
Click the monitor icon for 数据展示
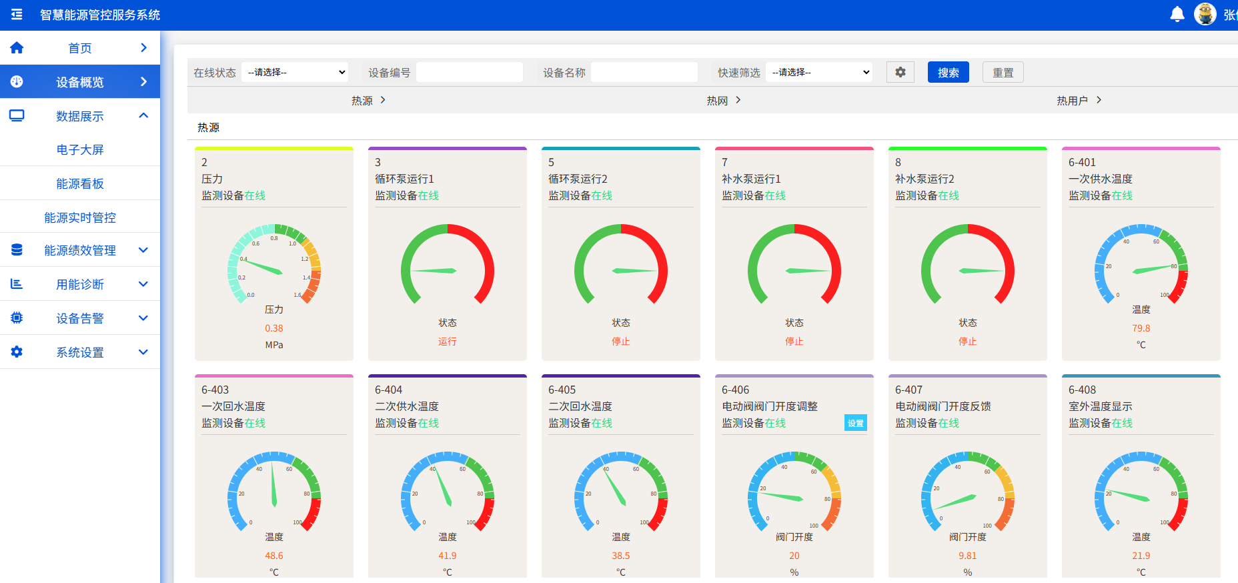pos(17,116)
